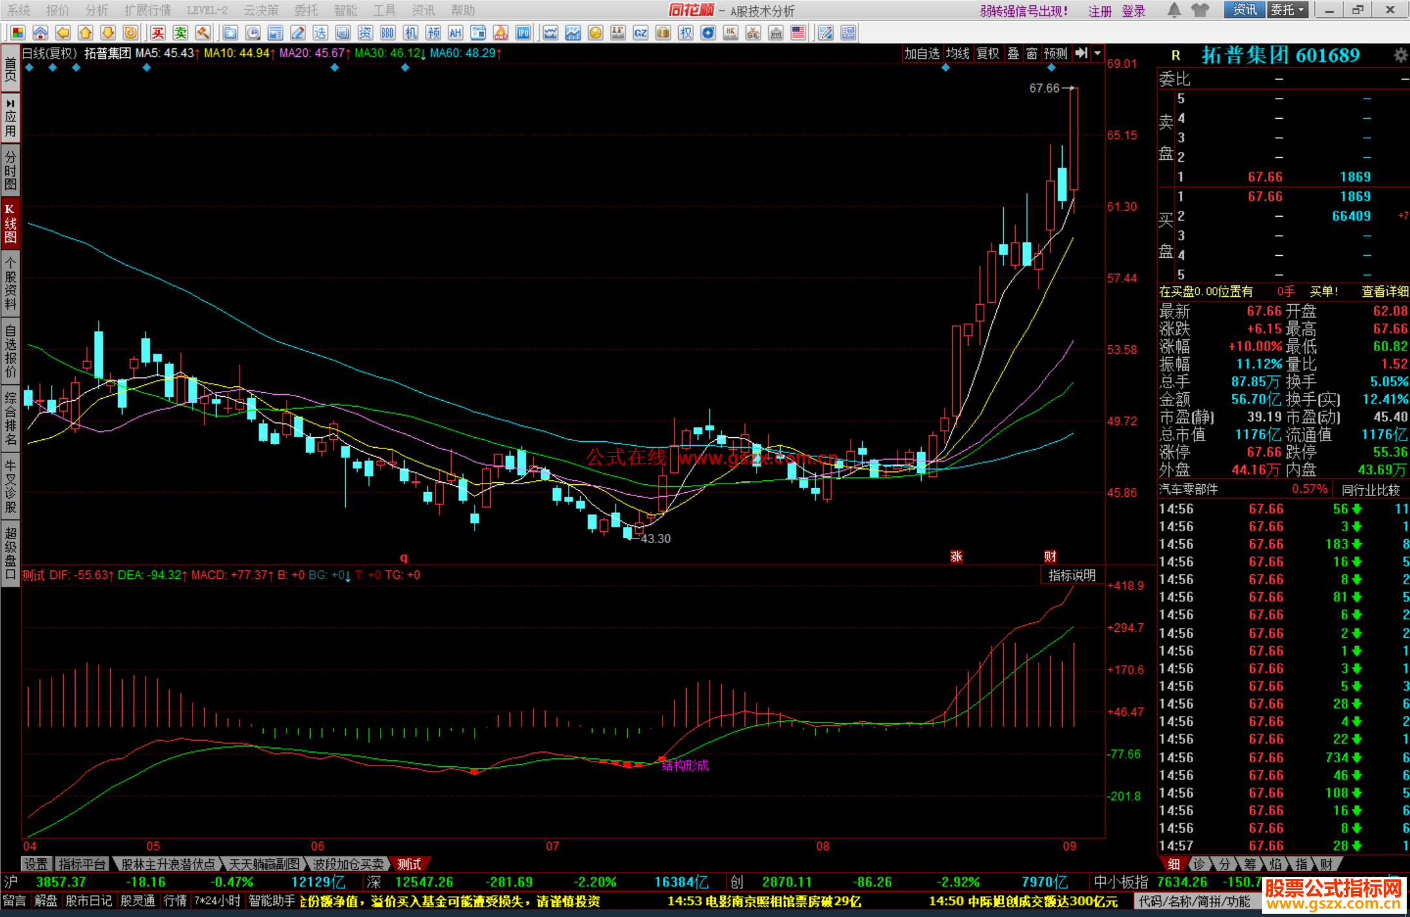Image resolution: width=1410 pixels, height=917 pixels.
Task: Click the 查看详细 link
Action: coord(1385,292)
